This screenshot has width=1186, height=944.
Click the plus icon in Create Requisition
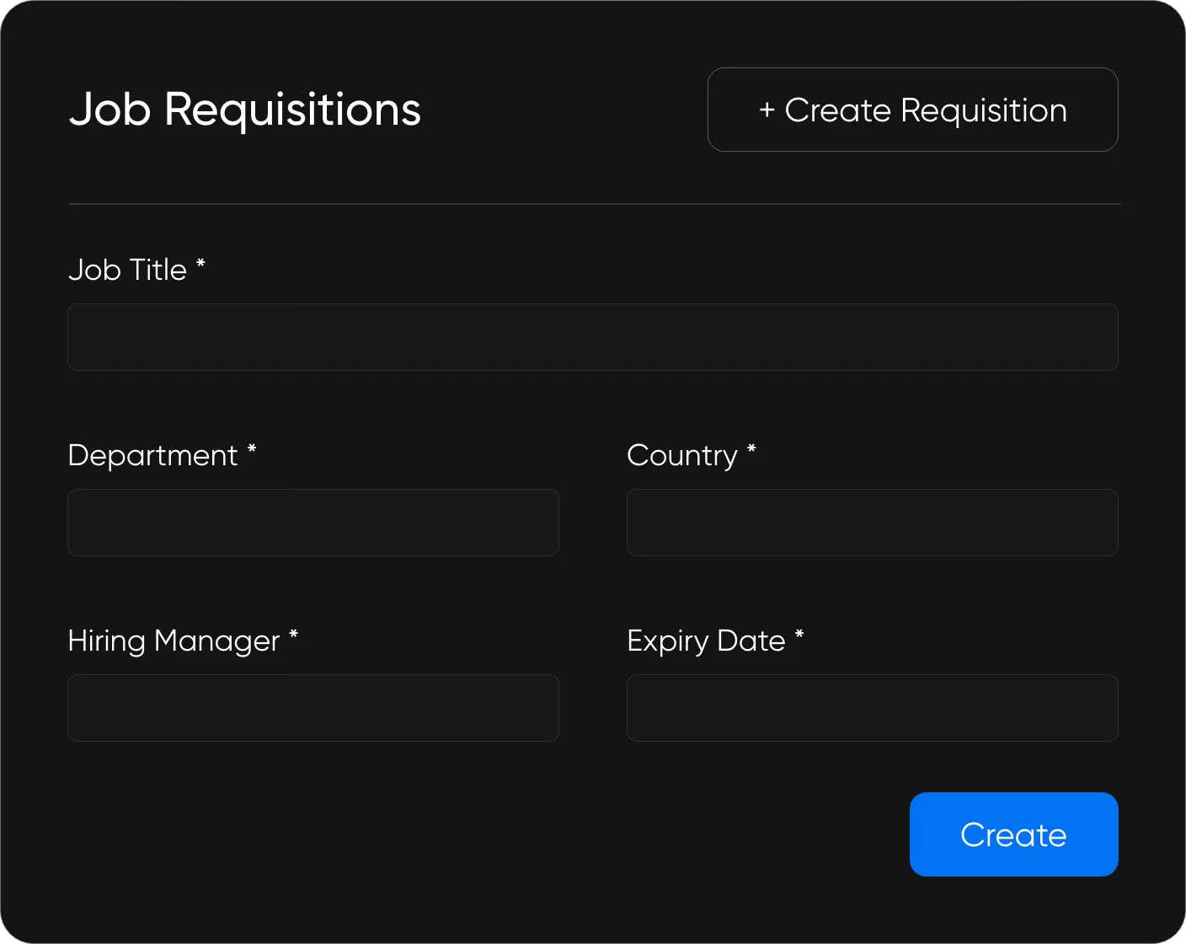point(767,110)
